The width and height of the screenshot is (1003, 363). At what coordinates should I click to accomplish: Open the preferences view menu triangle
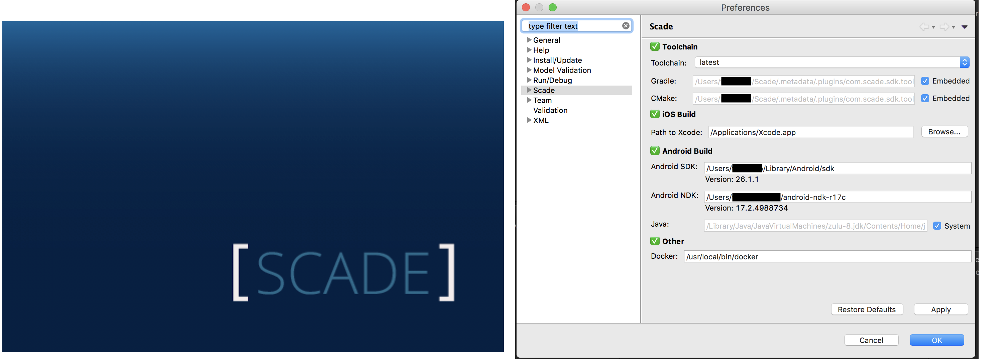click(x=965, y=27)
